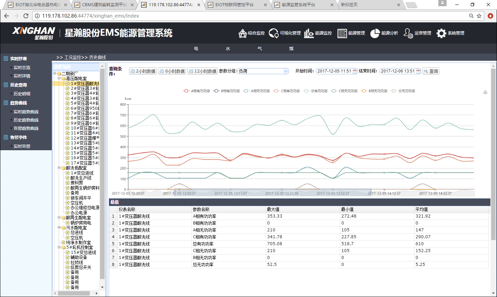Click the 查询 search button
The image size is (497, 297).
point(431,71)
